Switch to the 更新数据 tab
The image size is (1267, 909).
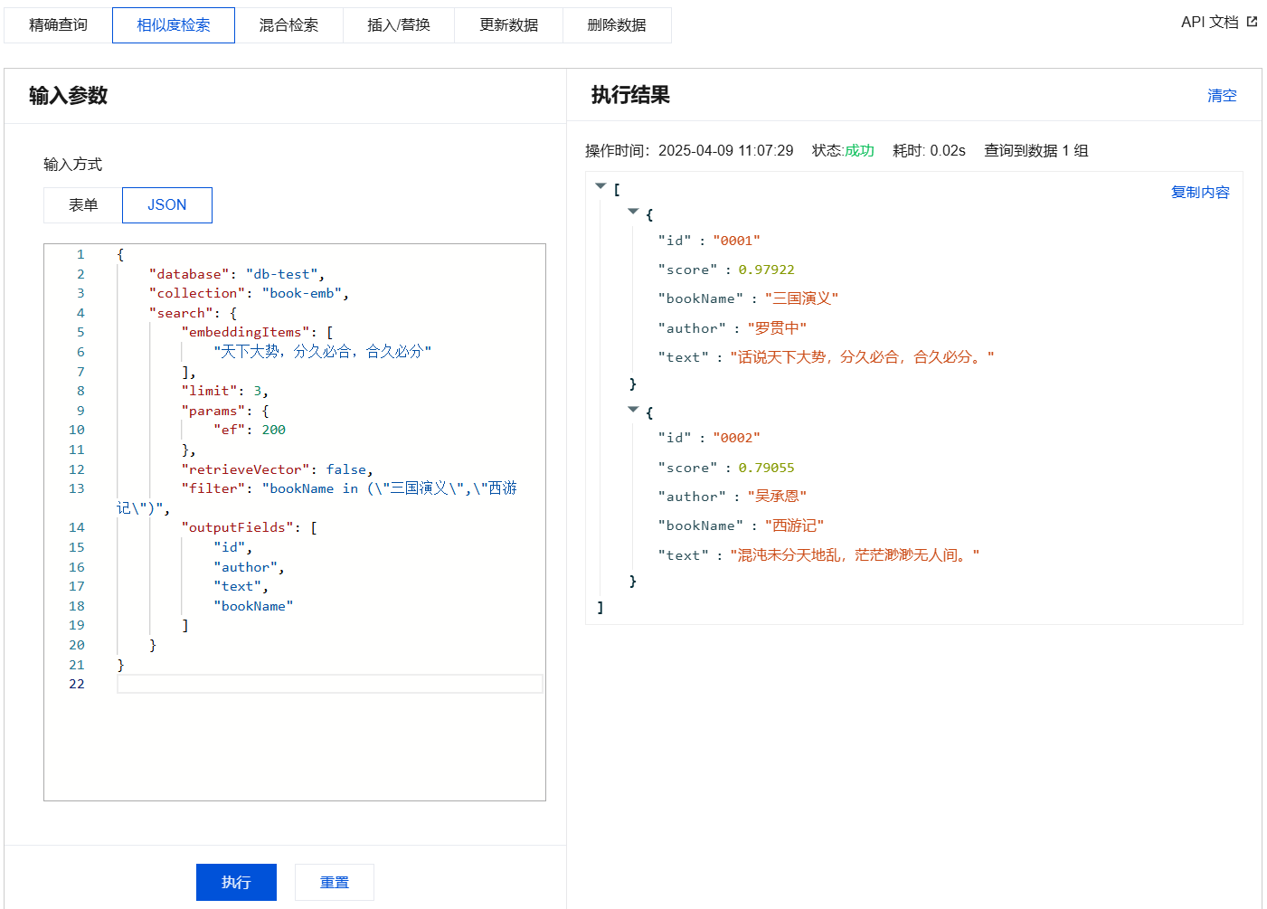click(508, 25)
